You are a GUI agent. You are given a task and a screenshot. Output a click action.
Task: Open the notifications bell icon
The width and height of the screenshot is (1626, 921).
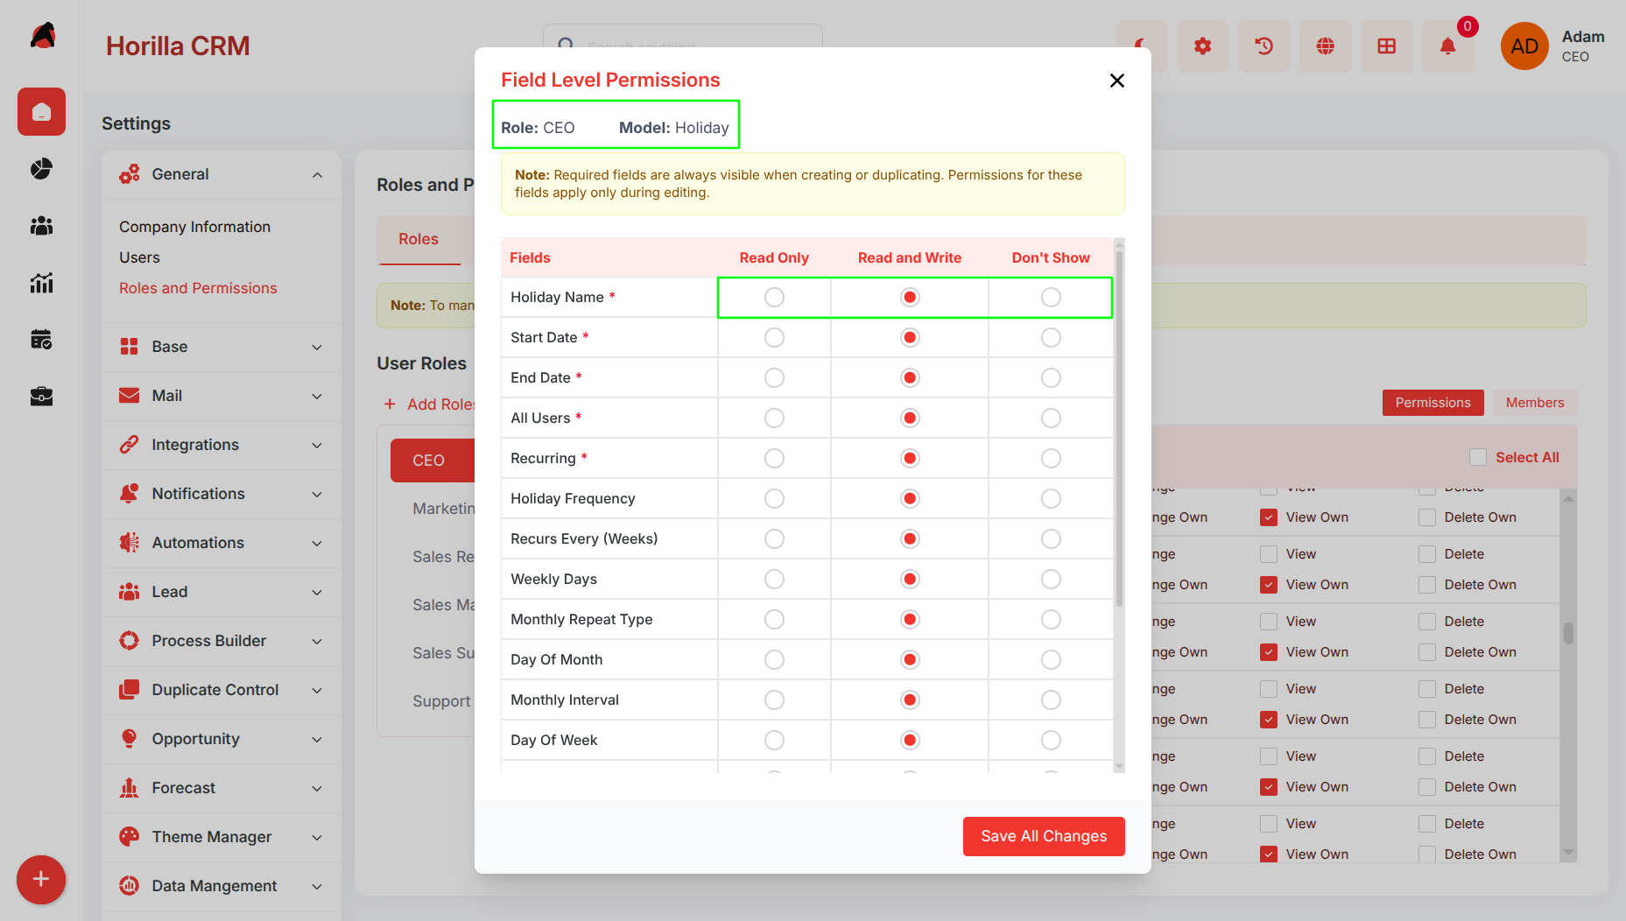click(x=1448, y=46)
